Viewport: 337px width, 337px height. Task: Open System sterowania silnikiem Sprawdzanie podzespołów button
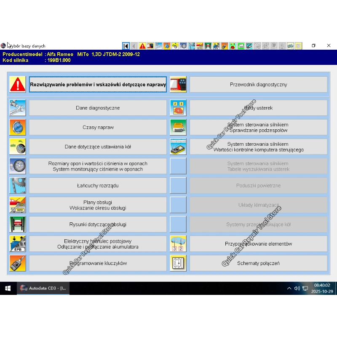click(x=258, y=127)
